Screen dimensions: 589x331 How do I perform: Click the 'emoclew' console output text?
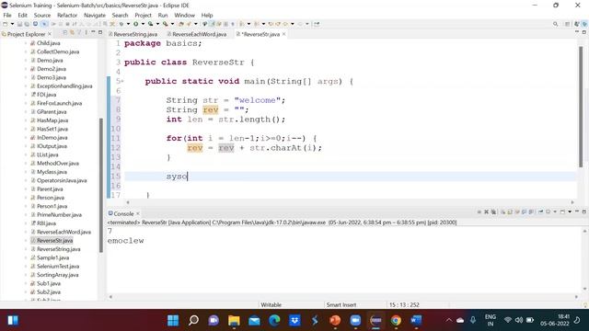125,241
